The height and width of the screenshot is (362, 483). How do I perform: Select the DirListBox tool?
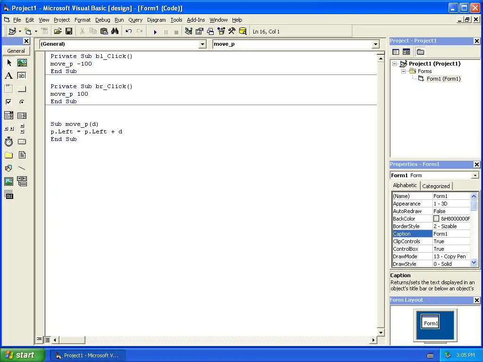pos(9,155)
